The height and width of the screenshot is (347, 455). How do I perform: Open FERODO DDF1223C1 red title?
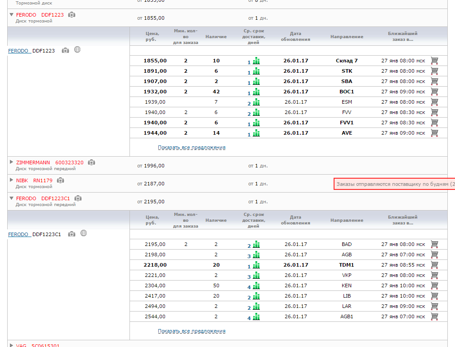[43, 198]
